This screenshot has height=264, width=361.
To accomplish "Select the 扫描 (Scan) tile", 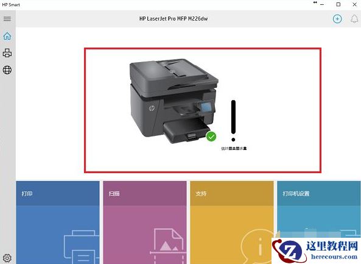I will pos(145,223).
